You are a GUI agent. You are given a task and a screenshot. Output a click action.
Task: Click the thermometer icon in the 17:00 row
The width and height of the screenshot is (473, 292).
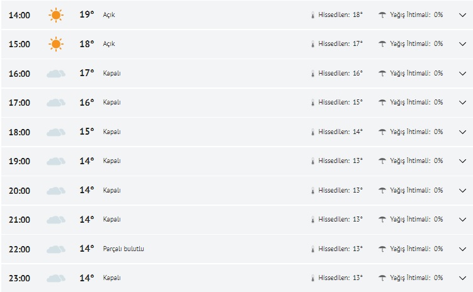pyautogui.click(x=312, y=103)
